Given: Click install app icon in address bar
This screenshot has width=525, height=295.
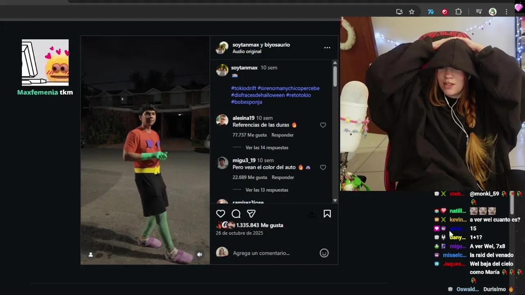Looking at the screenshot, I should point(399,12).
